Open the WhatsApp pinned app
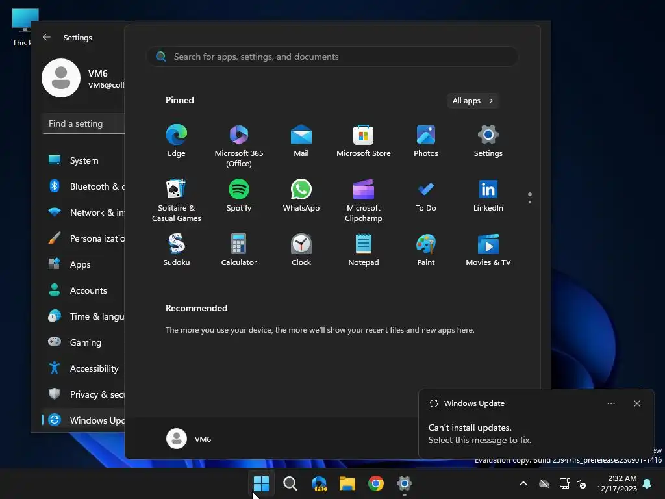 (x=301, y=196)
